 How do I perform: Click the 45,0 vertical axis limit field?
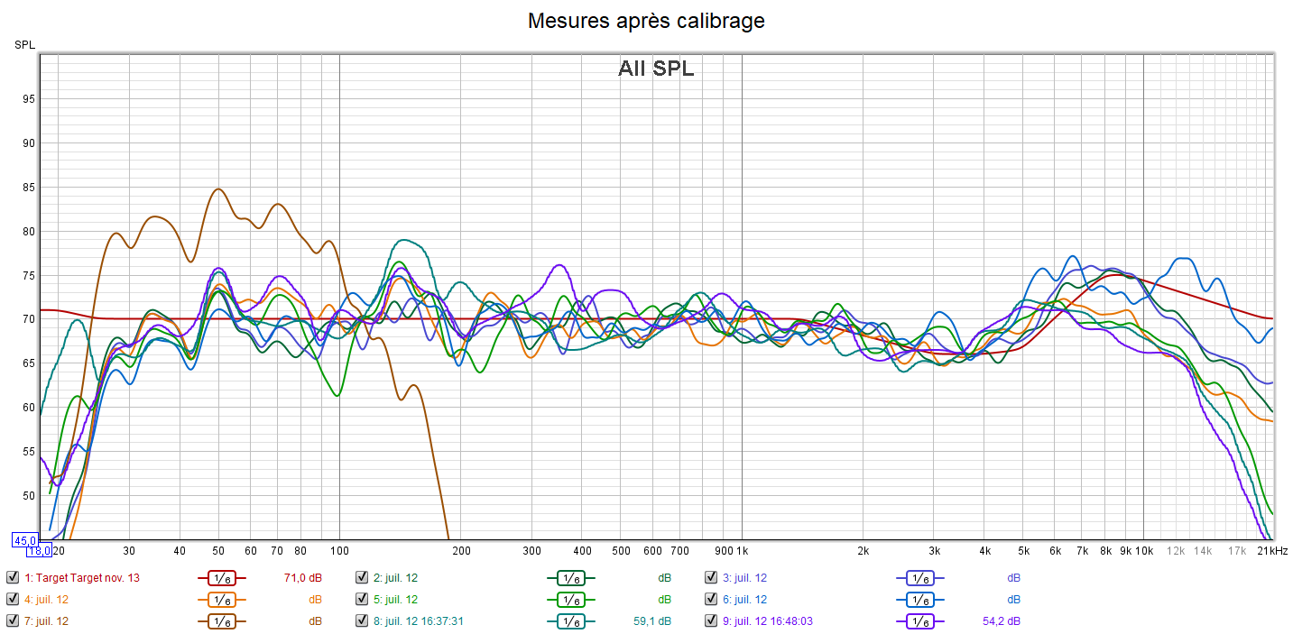coord(23,540)
